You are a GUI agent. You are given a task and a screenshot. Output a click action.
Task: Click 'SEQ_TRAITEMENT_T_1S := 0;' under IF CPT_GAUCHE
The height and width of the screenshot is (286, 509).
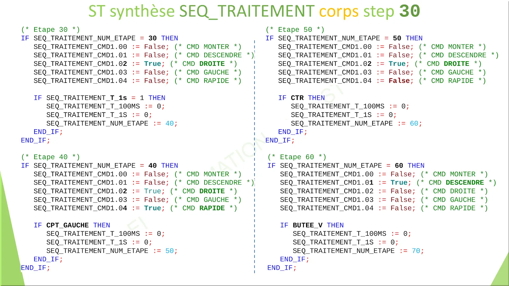[x=99, y=242]
